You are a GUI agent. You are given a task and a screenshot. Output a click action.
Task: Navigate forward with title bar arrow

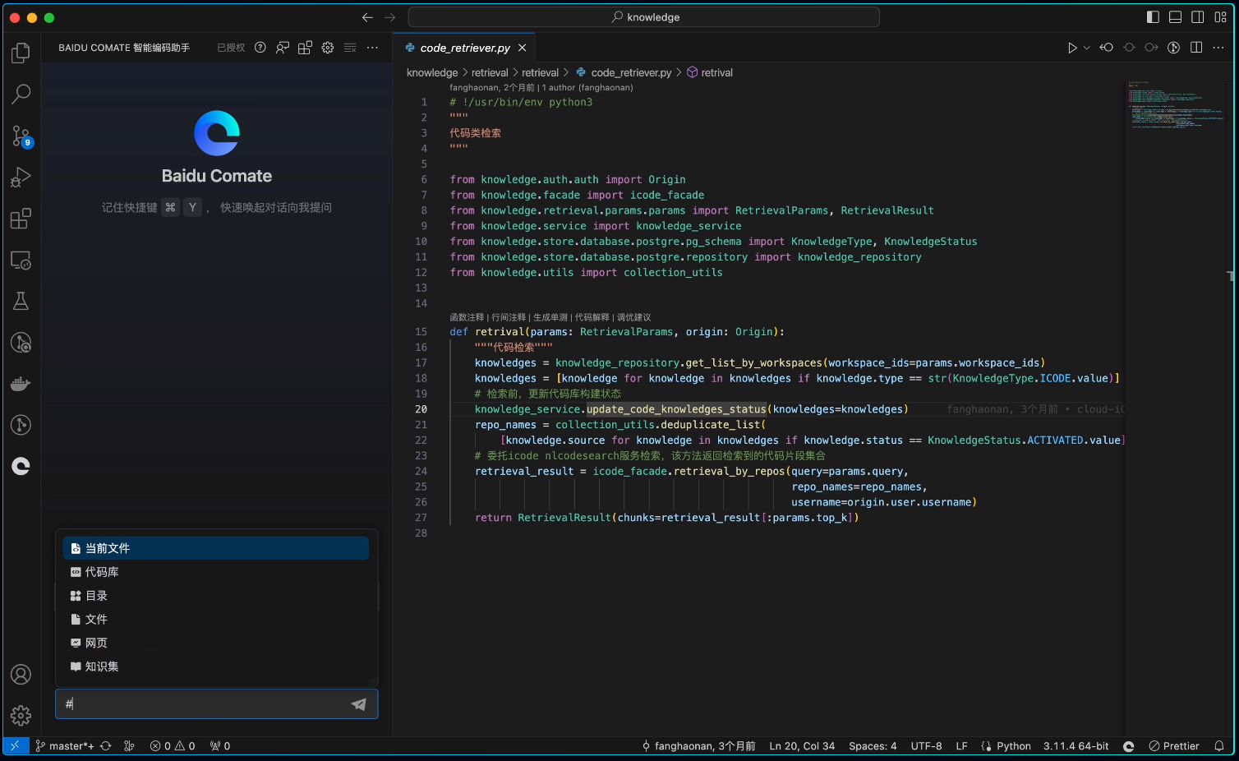point(390,17)
